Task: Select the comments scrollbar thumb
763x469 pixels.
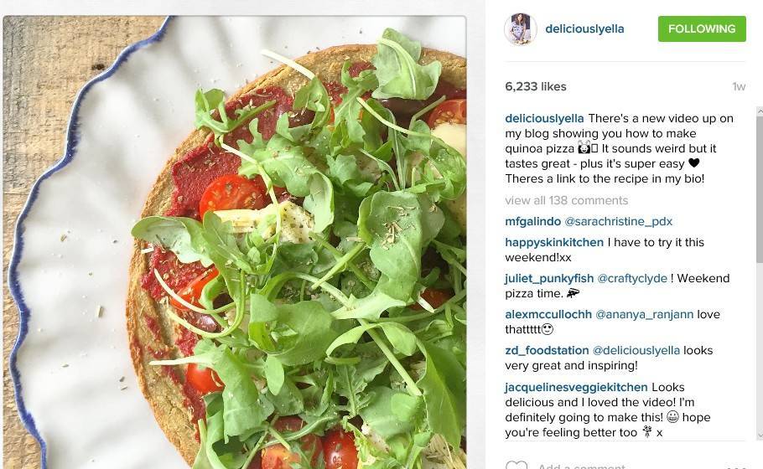Action: 760,189
